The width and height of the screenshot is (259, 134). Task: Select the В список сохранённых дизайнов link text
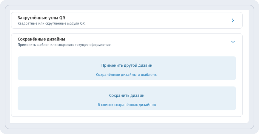[127, 105]
